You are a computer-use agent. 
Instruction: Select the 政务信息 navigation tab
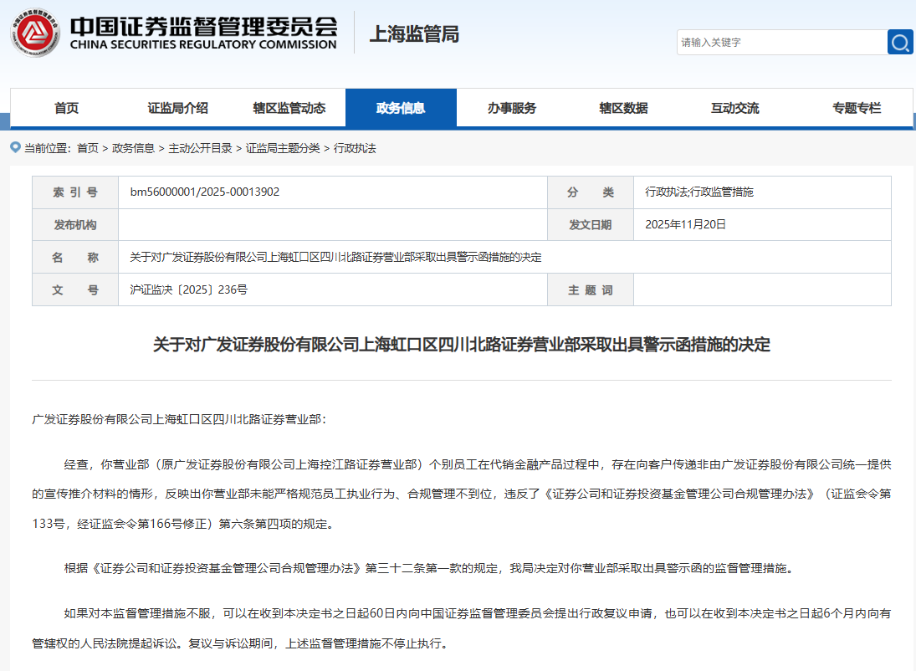pos(401,108)
